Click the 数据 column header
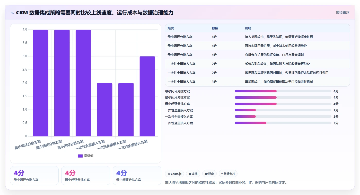This screenshot has height=195, width=360. pos(215,28)
